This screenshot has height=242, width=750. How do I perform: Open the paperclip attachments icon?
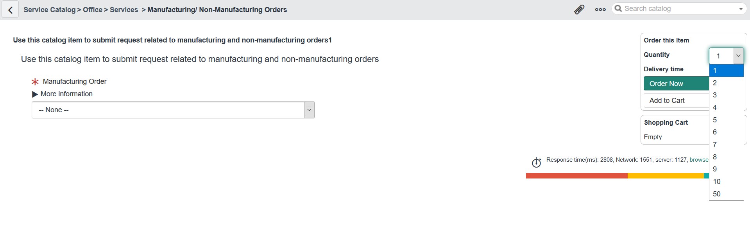click(579, 9)
